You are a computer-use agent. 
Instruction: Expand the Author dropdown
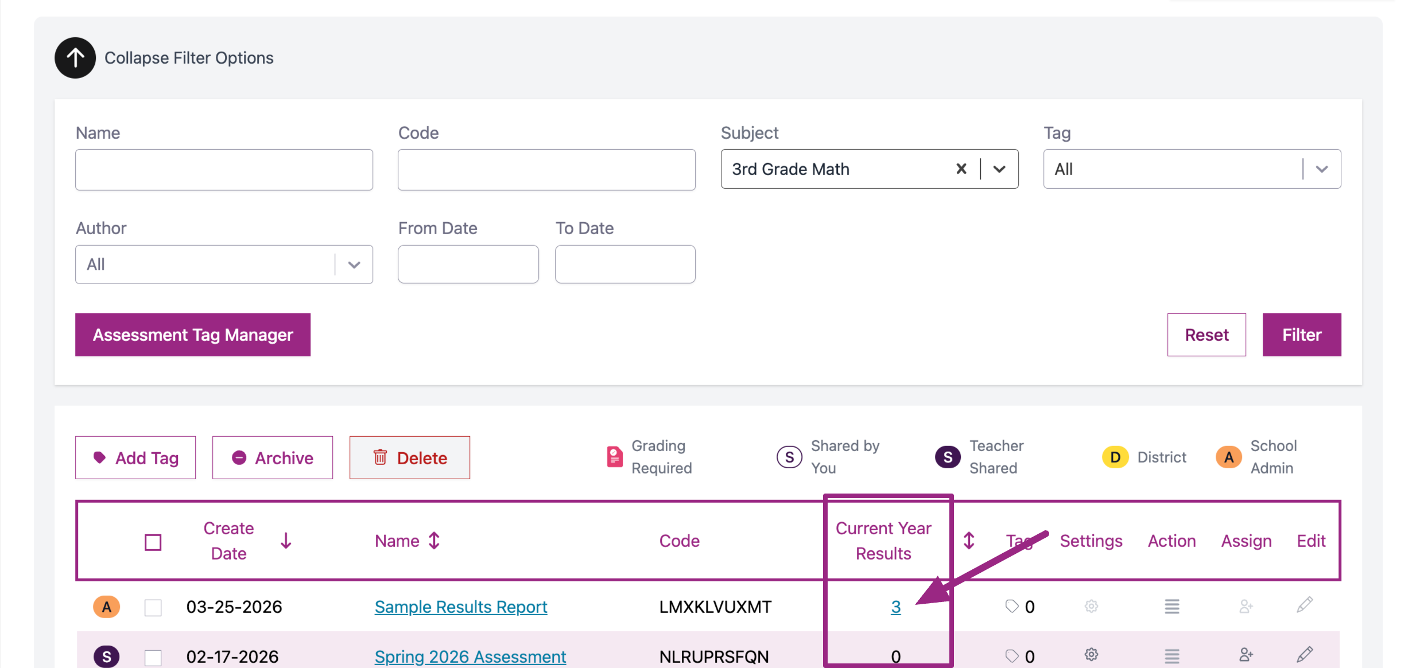click(x=354, y=265)
